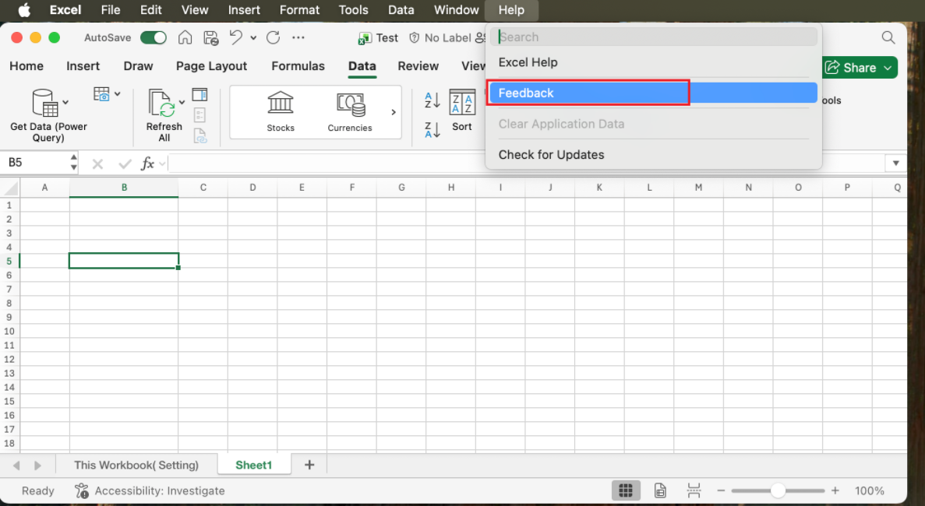
Task: Open the Share button dropdown
Action: [x=888, y=68]
